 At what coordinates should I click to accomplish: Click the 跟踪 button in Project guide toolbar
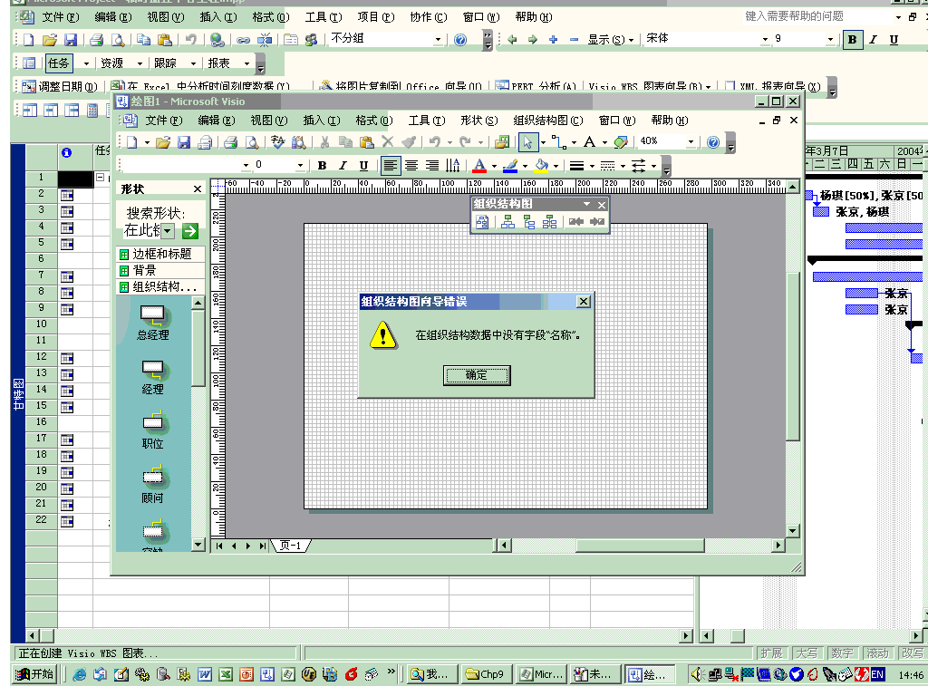click(x=165, y=63)
